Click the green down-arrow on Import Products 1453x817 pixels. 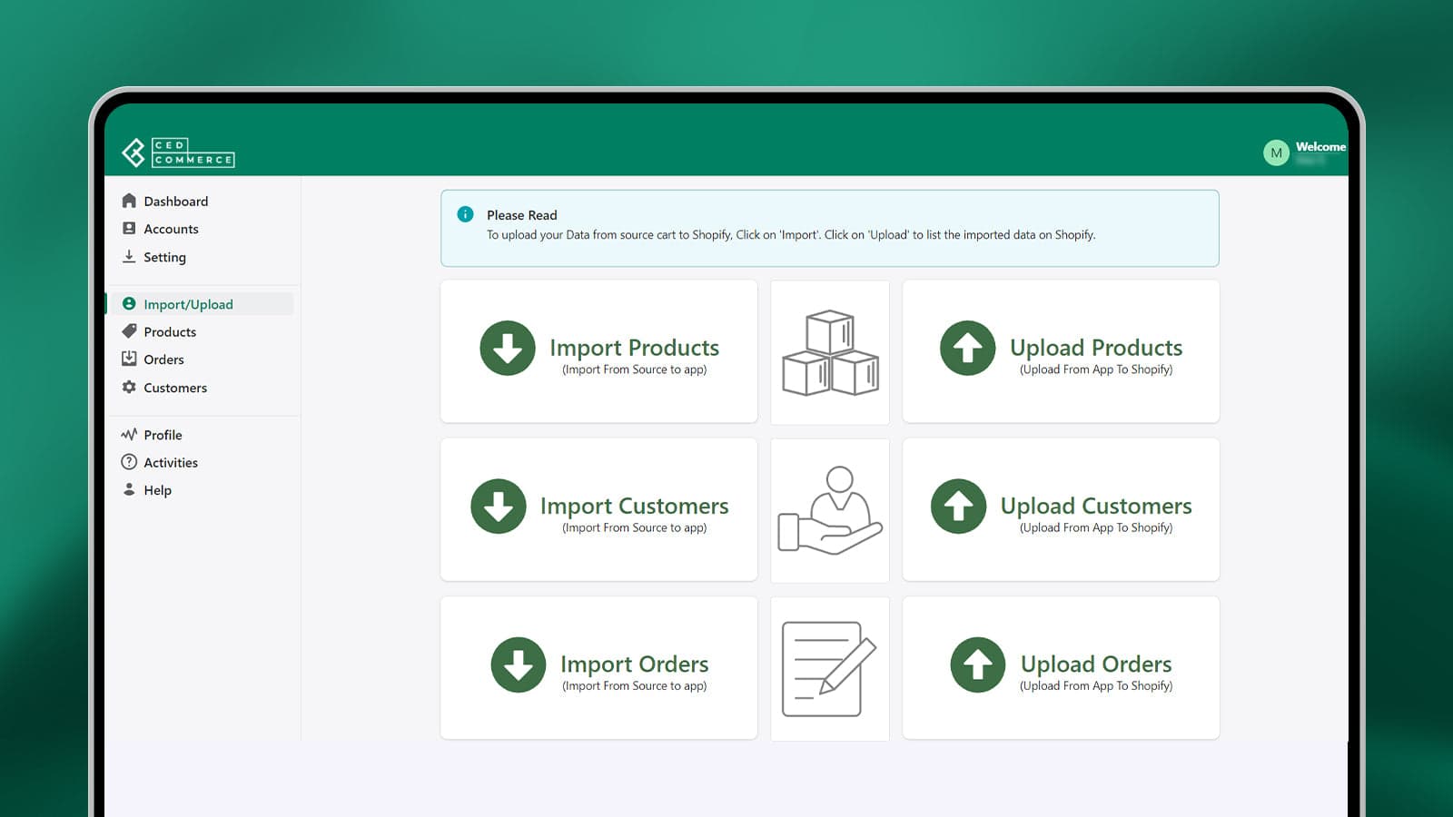[507, 349]
